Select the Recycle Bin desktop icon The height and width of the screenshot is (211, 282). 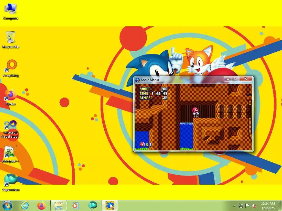(x=11, y=40)
